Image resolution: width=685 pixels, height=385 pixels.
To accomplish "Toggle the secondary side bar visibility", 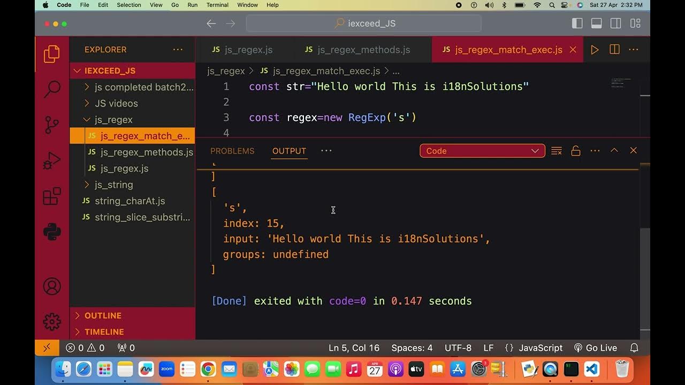I will (x=616, y=24).
